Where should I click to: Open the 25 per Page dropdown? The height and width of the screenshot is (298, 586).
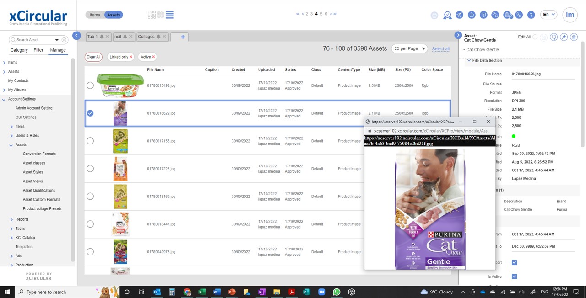[409, 48]
